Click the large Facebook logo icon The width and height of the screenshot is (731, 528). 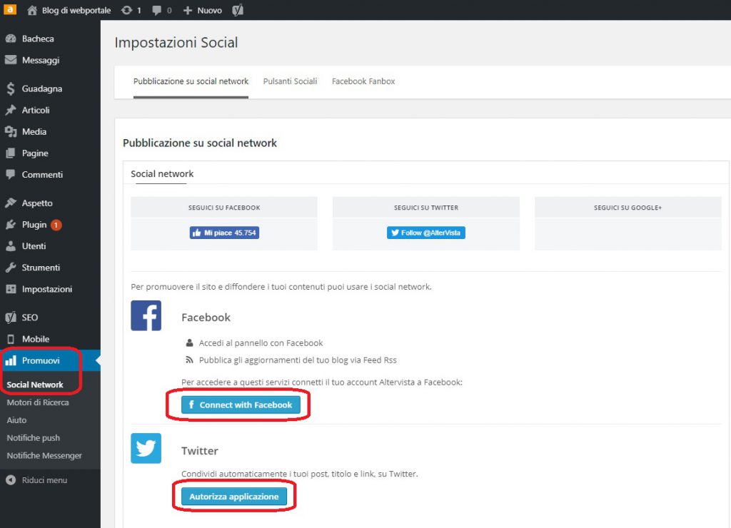tap(146, 315)
